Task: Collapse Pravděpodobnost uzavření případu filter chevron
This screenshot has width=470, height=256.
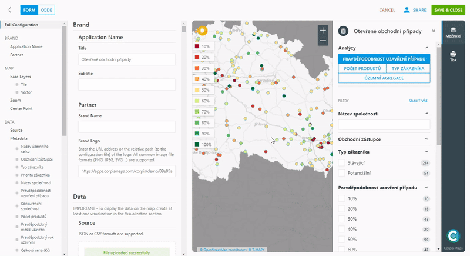Action: pyautogui.click(x=427, y=187)
